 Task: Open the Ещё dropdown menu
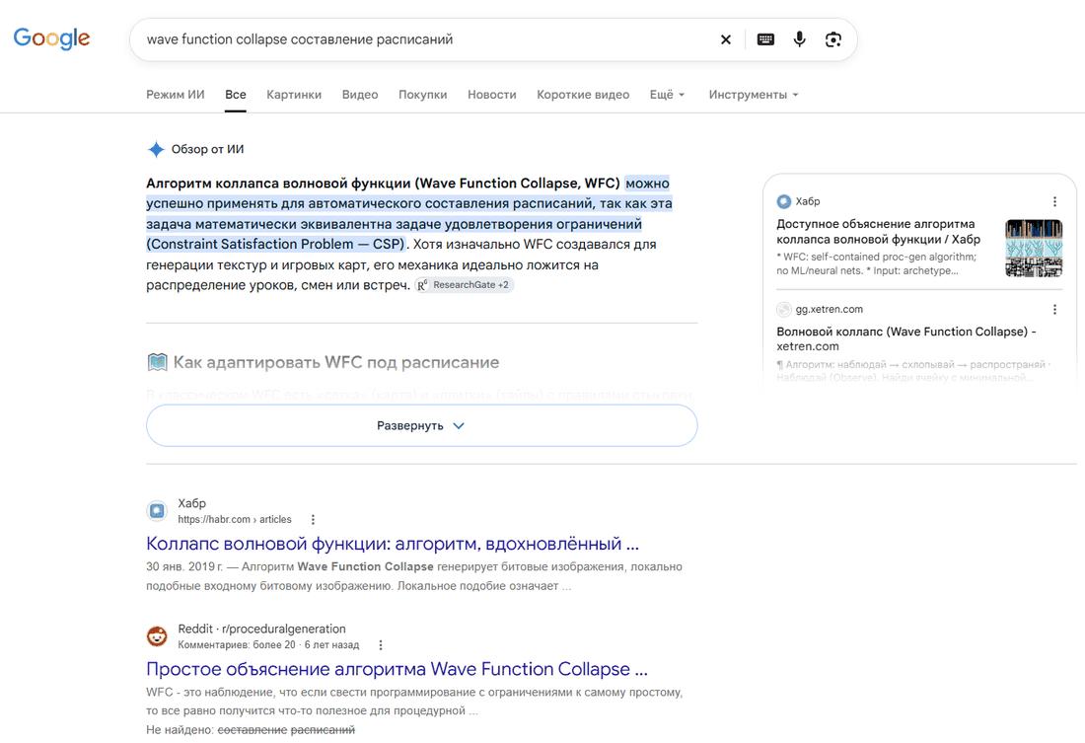(667, 95)
